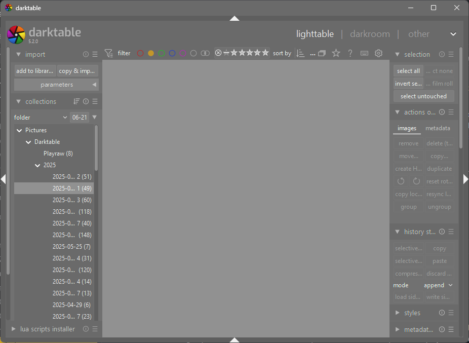Show the keyboard shortcuts icon
This screenshot has width=469, height=343.
pyautogui.click(x=364, y=53)
